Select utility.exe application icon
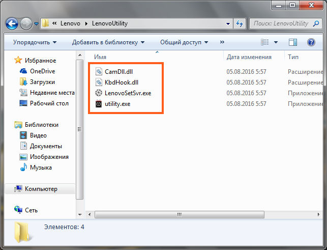Image resolution: width=327 pixels, height=250 pixels. 99,103
